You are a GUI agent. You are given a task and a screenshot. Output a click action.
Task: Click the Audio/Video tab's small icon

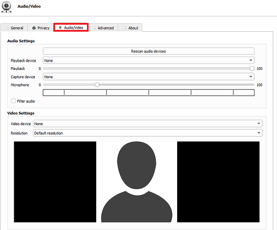[x=60, y=28]
